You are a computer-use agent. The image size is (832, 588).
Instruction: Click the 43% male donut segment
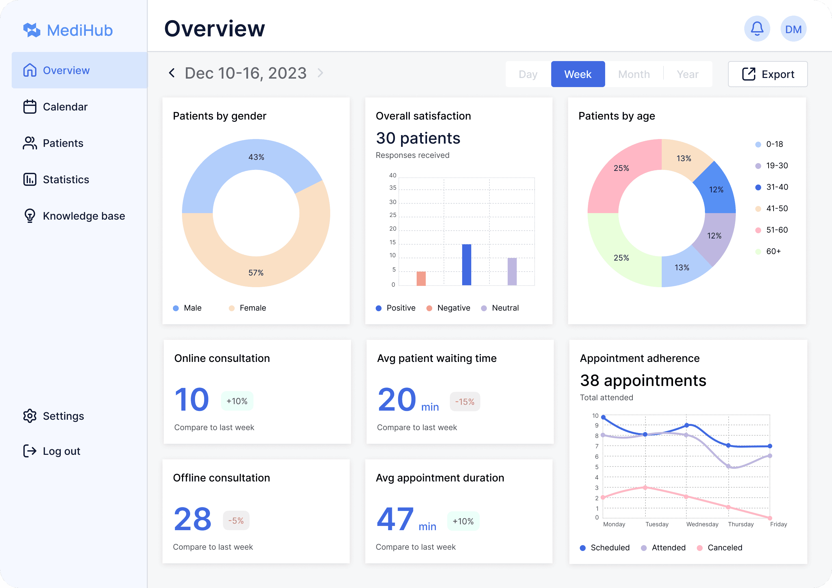256,157
